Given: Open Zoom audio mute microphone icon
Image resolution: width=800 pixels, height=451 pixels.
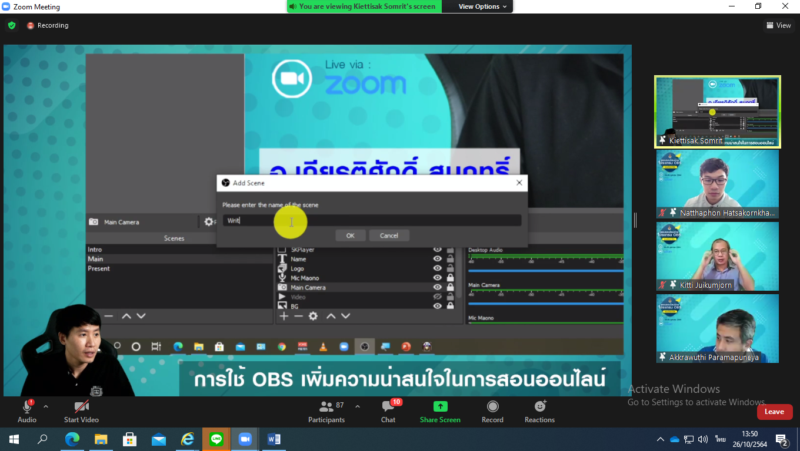Looking at the screenshot, I should click(x=27, y=406).
